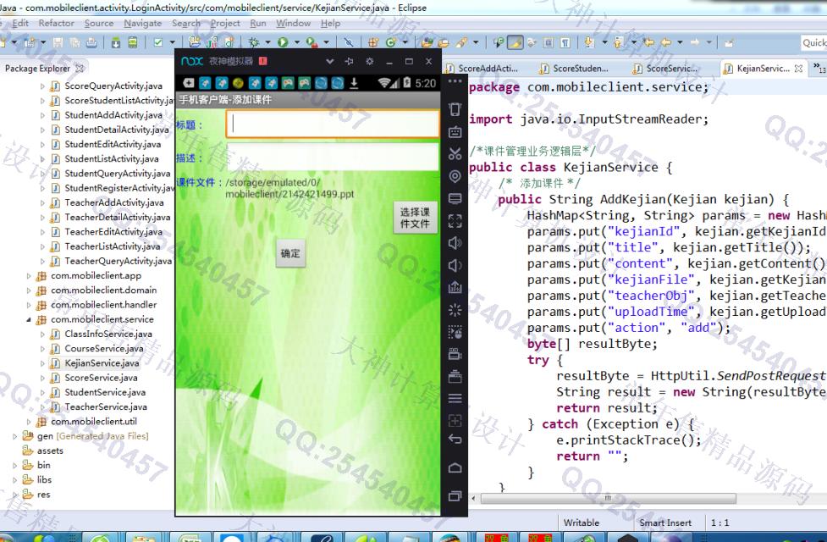This screenshot has width=827, height=542.
Task: Click the Next Annotation arrow icon
Action: click(x=589, y=42)
